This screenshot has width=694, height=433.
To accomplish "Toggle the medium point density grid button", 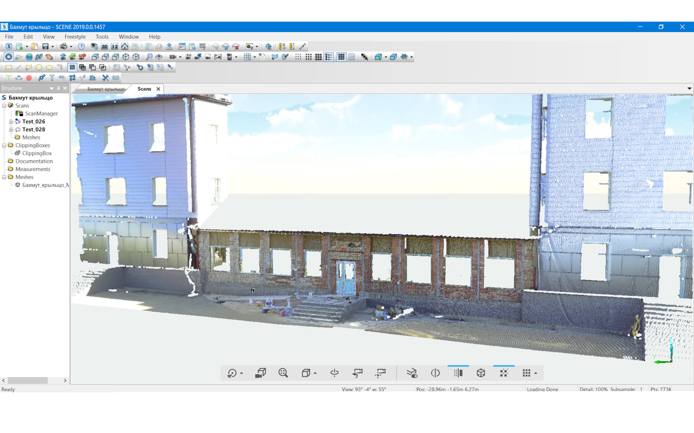I will (x=308, y=57).
